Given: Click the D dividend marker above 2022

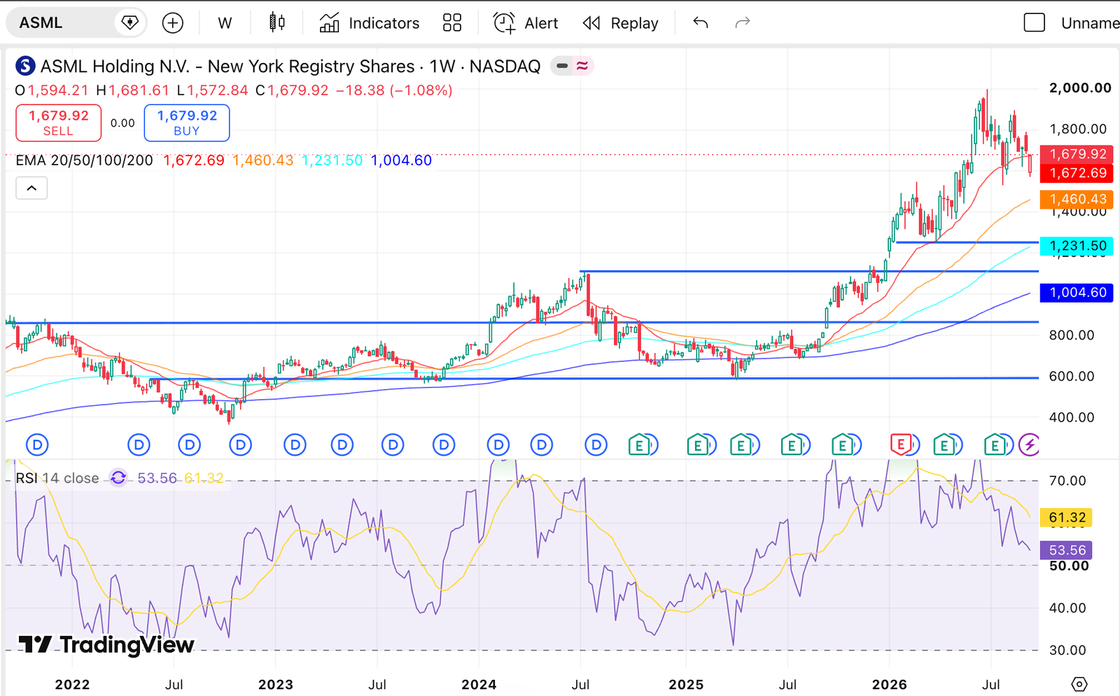Looking at the screenshot, I should pos(37,444).
